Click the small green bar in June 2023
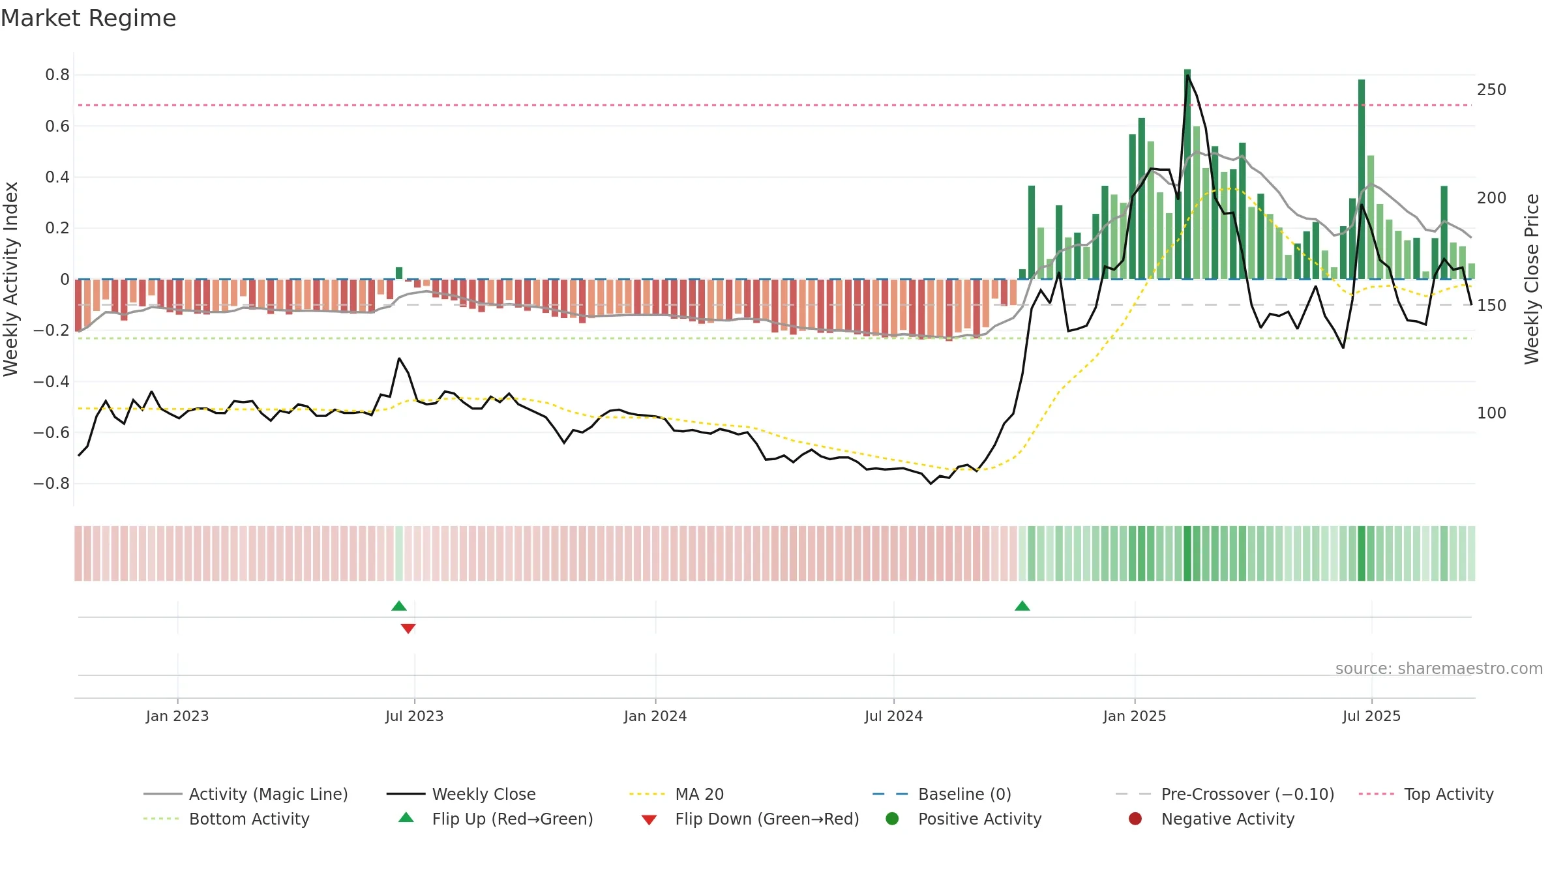Viewport: 1565px width, 880px height. (399, 273)
